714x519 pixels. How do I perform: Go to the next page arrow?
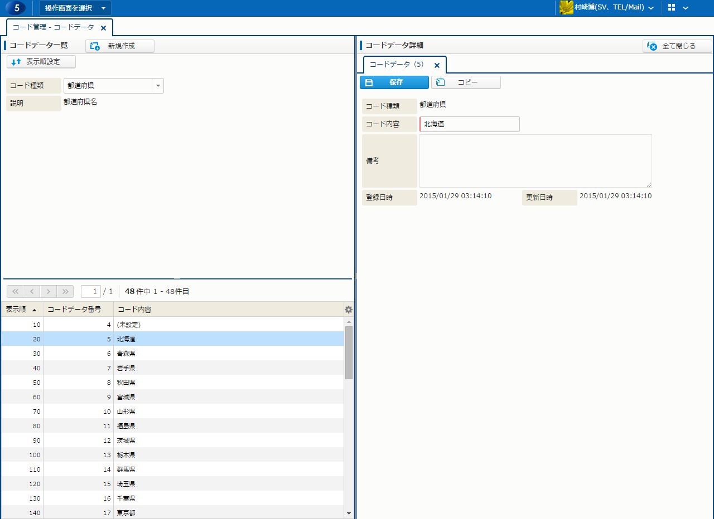coord(49,291)
